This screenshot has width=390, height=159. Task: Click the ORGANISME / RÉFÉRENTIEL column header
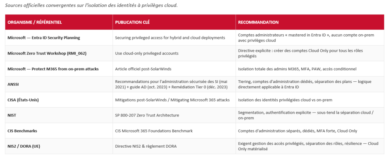35,22
